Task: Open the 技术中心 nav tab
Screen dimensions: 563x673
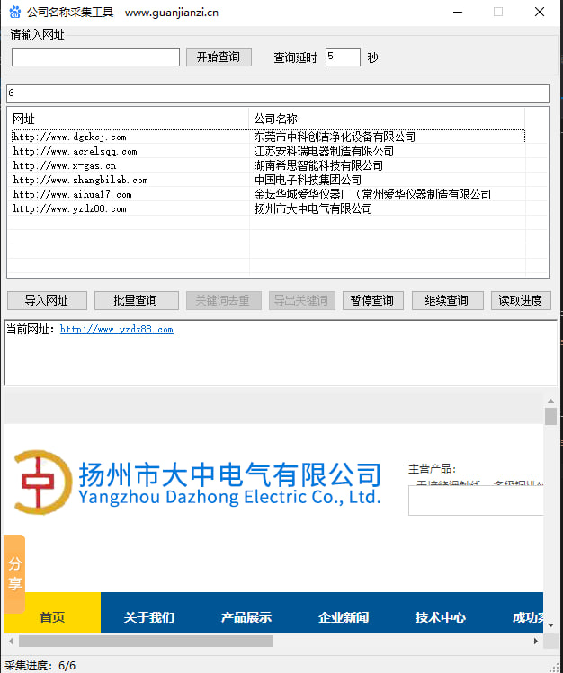Action: point(440,617)
